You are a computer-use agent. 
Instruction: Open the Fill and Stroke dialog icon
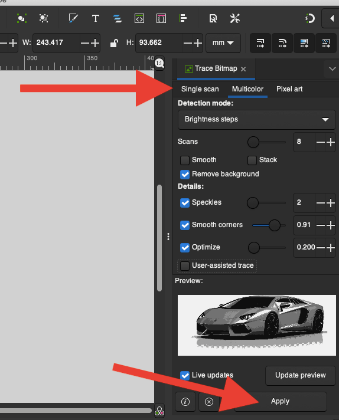(x=73, y=18)
